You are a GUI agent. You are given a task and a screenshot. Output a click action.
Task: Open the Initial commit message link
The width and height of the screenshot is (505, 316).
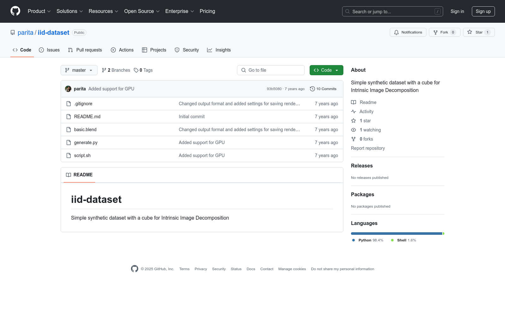pos(192,117)
